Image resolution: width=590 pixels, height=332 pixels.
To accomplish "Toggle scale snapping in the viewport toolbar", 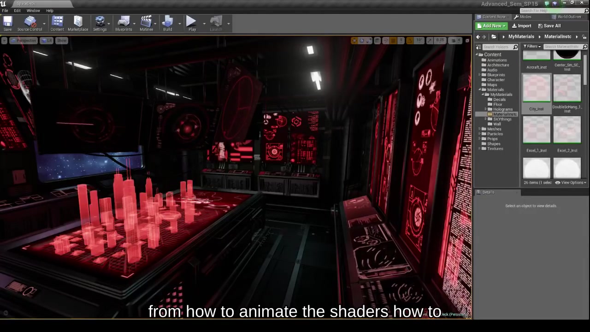I will coord(431,41).
